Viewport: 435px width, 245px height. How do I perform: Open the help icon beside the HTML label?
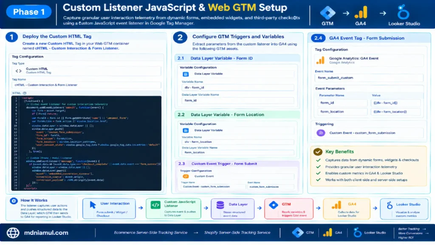pos(24,93)
